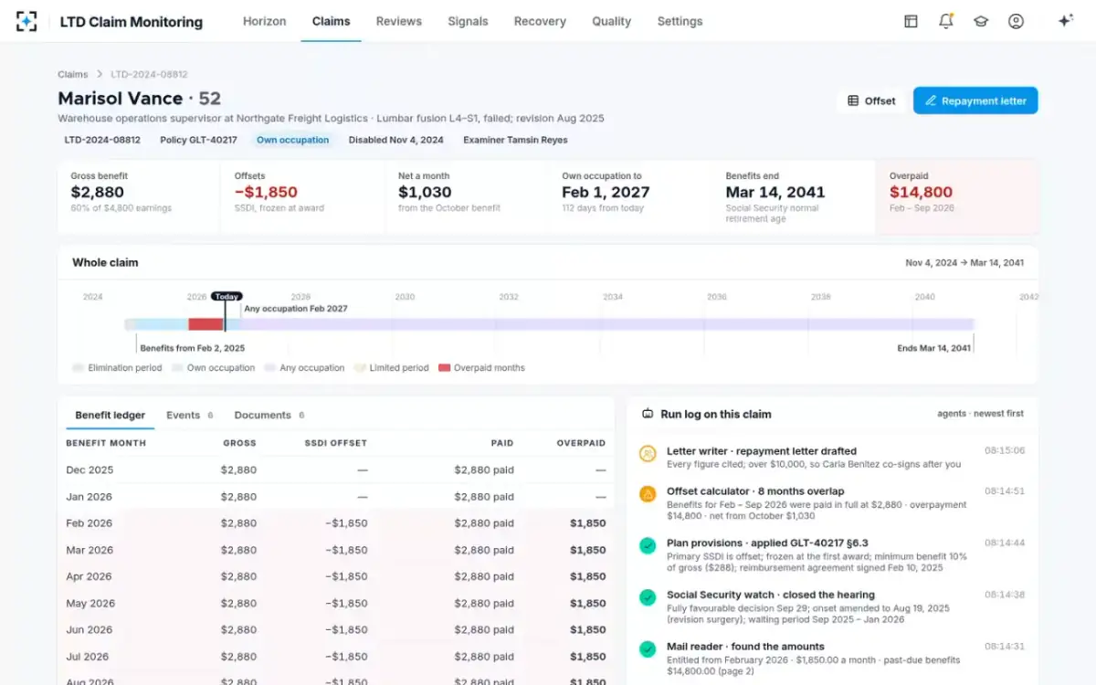Click the BENEFIT MONTH column header
This screenshot has height=685, width=1096.
point(106,443)
